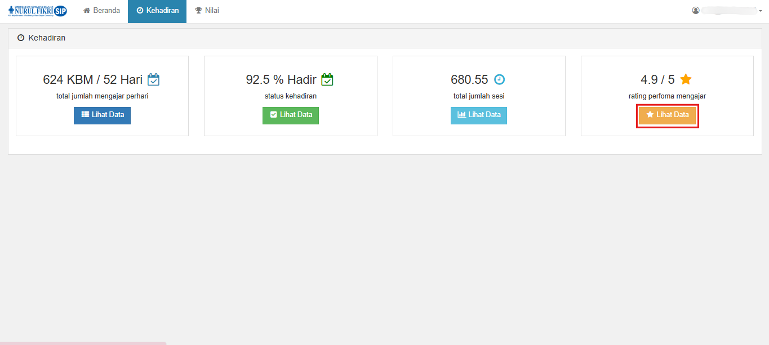Click the calendar icon beside 624 KBM
Viewport: 769px width, 345px height.
coord(153,80)
